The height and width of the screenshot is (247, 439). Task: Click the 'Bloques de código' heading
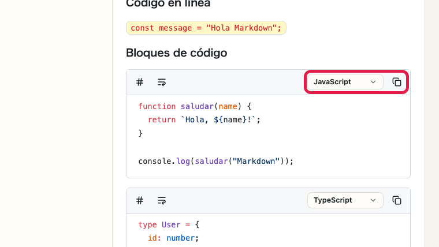coord(176,53)
